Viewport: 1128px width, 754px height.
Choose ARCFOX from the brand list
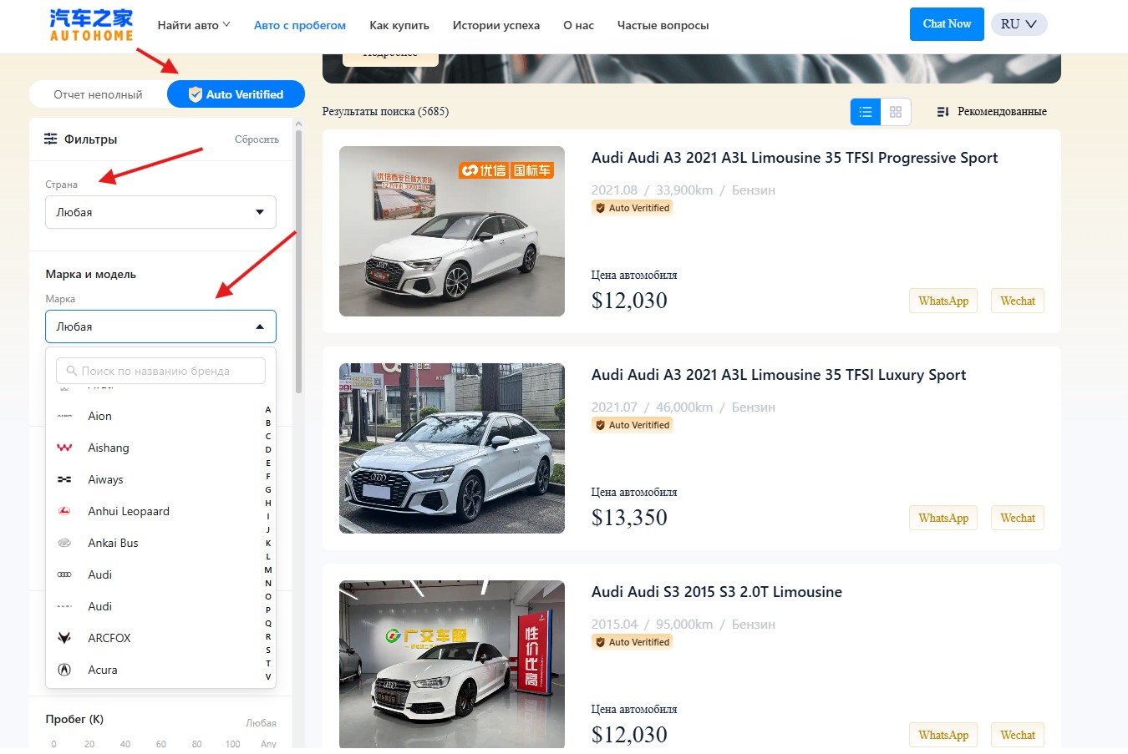click(x=159, y=638)
